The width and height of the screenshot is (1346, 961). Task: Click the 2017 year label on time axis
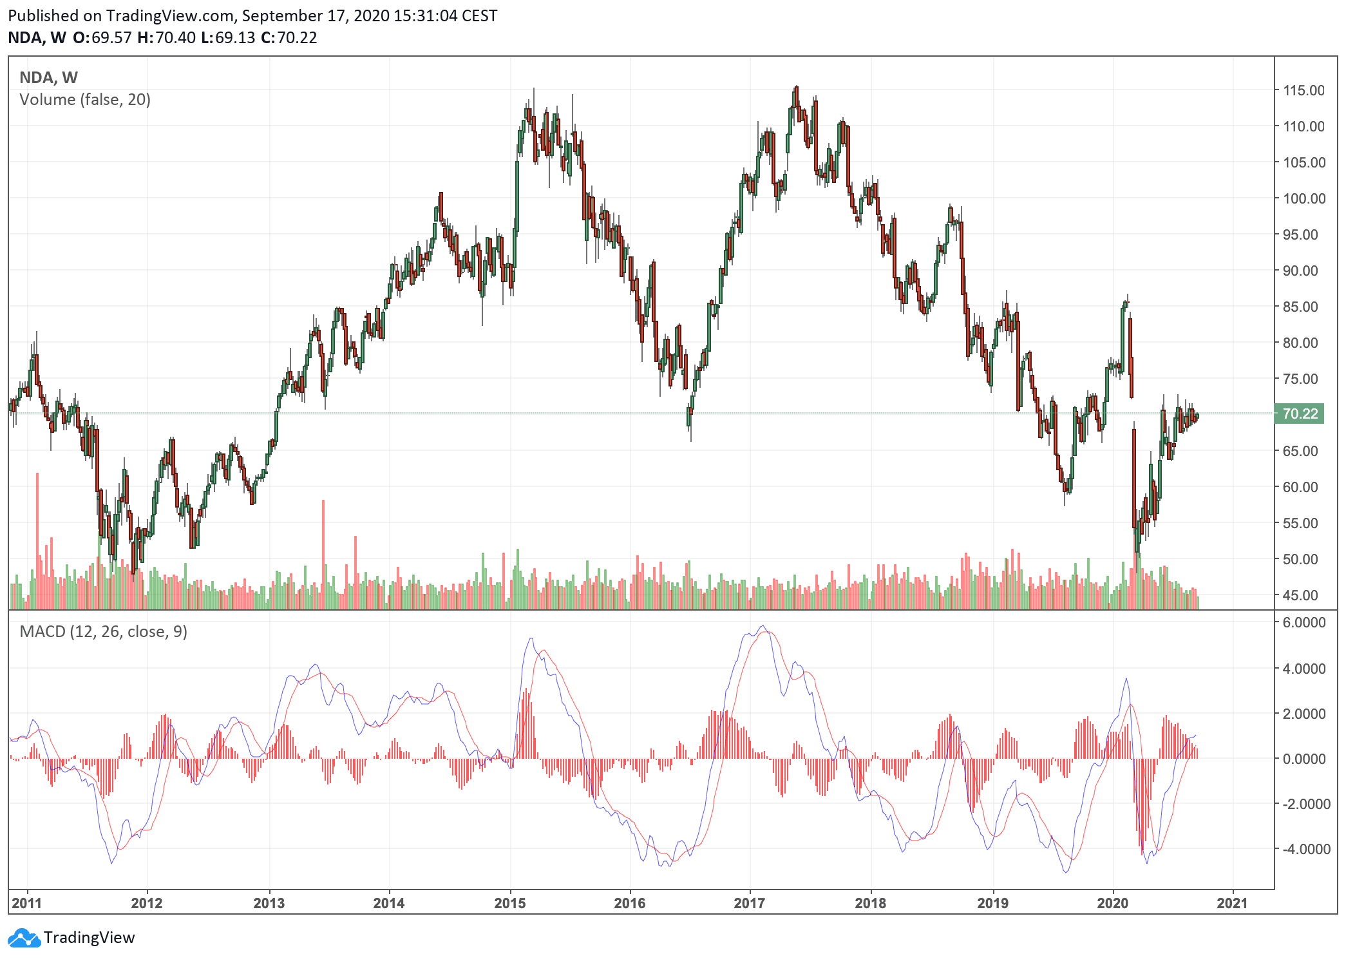[750, 903]
